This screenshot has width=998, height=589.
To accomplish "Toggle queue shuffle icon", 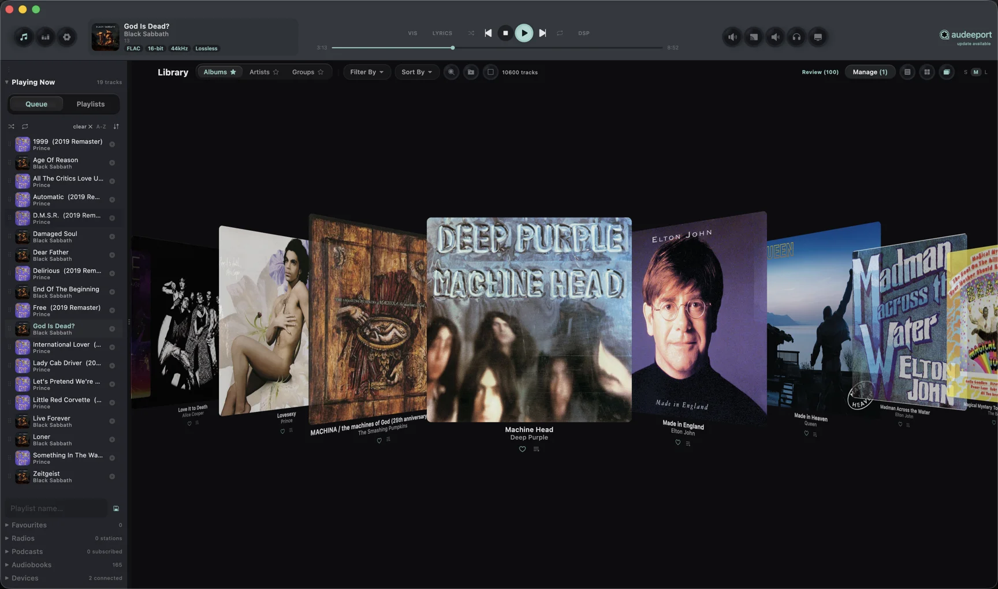I will [11, 126].
